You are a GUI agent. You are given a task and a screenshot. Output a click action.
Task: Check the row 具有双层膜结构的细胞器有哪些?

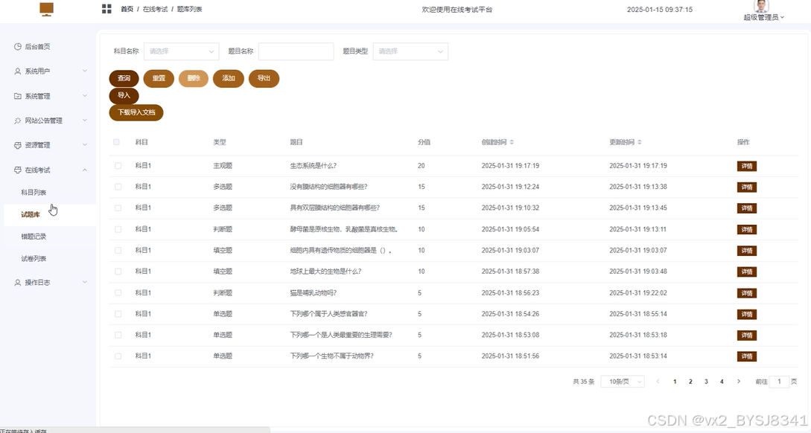(x=118, y=208)
